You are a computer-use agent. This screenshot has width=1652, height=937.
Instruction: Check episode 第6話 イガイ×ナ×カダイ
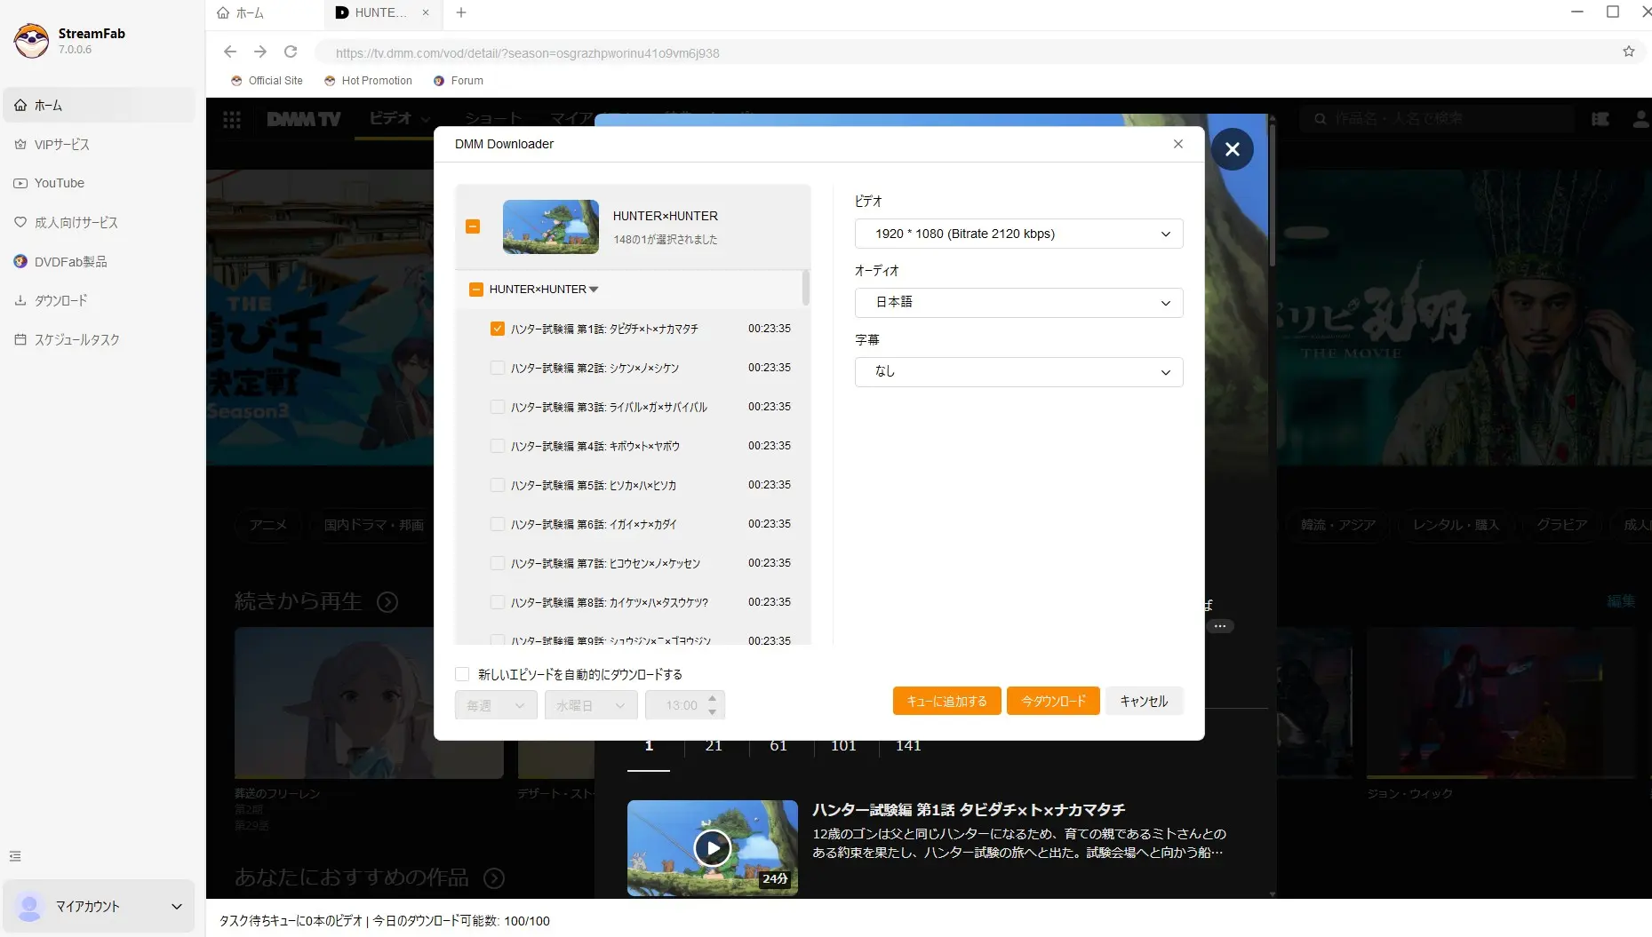(x=497, y=524)
